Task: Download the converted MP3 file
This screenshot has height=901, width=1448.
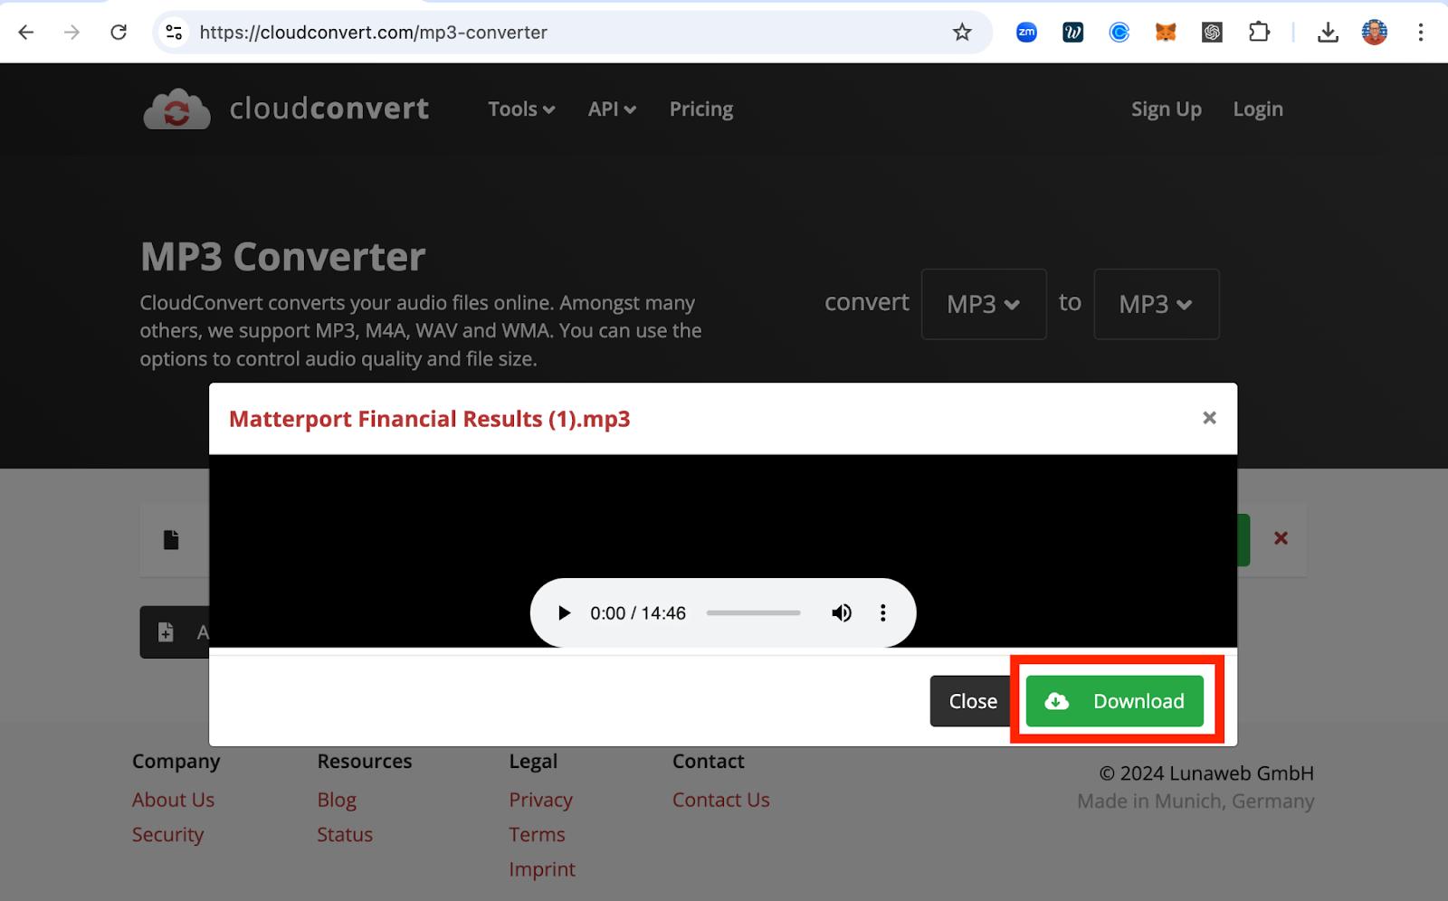Action: [x=1115, y=701]
